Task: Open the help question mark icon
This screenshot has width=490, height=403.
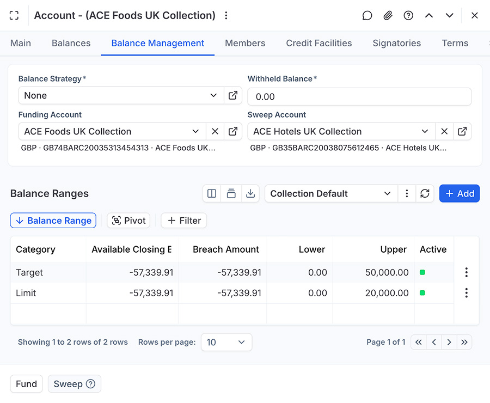Action: [408, 16]
